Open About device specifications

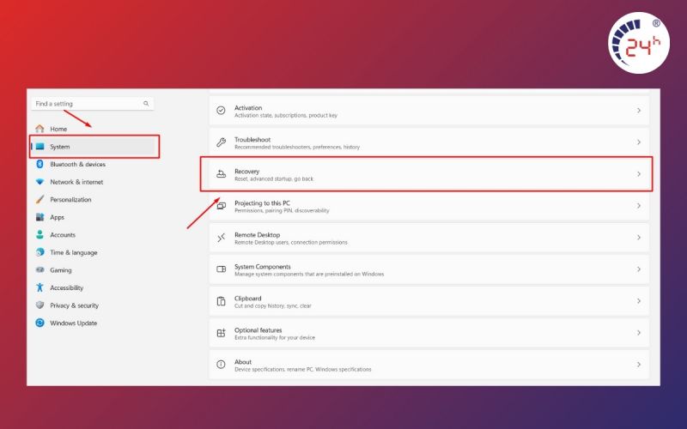429,365
